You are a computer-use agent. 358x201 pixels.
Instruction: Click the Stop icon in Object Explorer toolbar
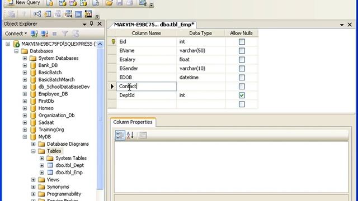pos(55,33)
